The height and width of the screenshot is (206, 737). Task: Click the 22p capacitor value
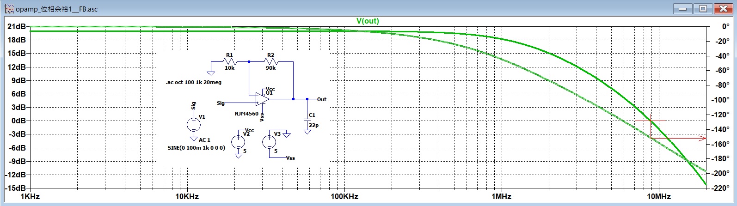click(x=313, y=125)
